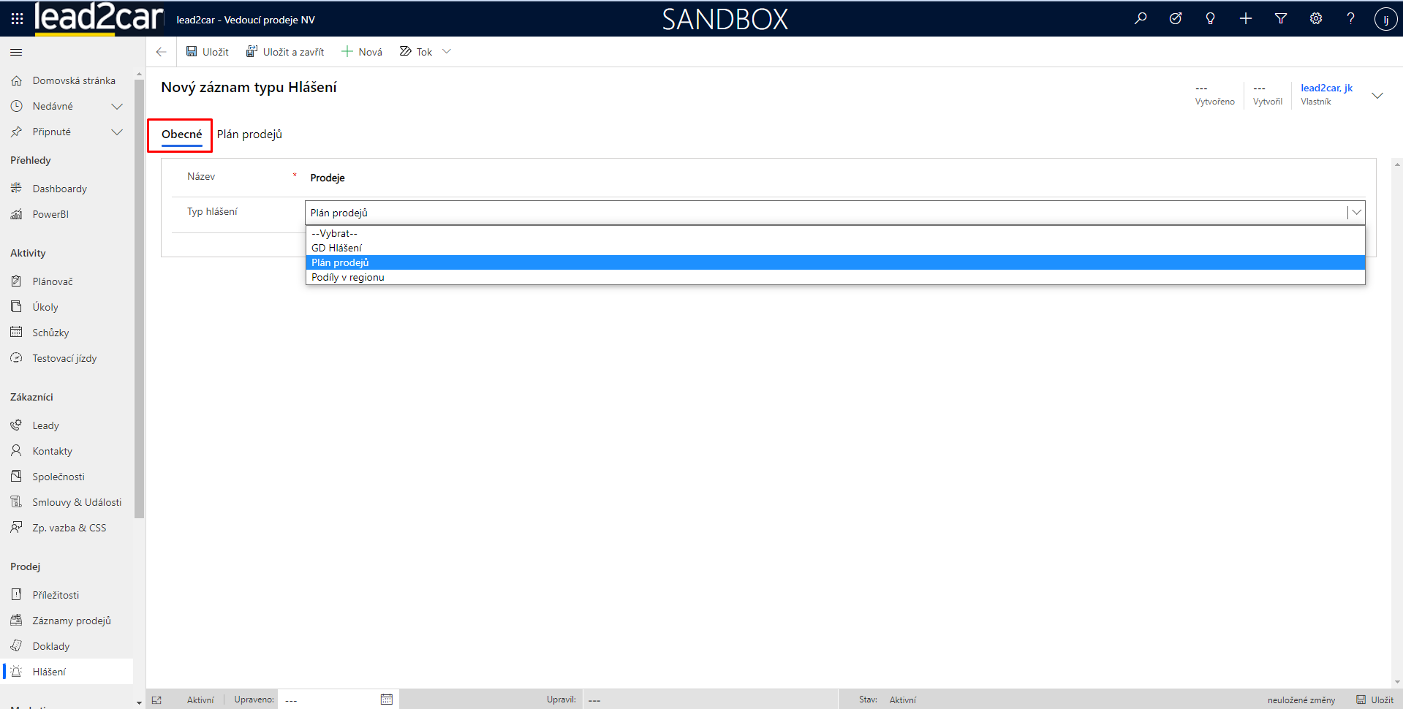This screenshot has height=709, width=1403.
Task: Collapse the sidebar with hamburger icon
Action: pos(16,52)
